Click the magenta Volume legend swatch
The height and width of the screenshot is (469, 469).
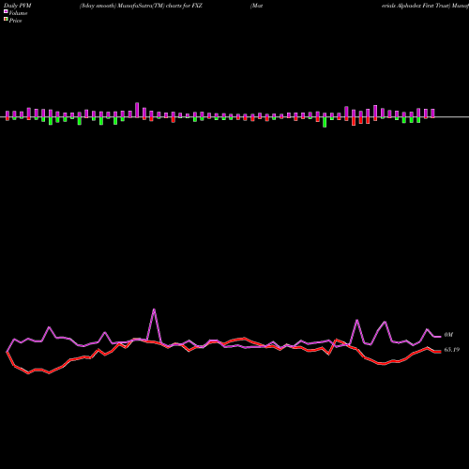click(6, 12)
